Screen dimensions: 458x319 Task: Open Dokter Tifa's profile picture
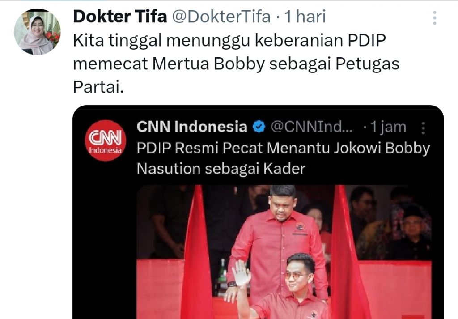click(37, 32)
